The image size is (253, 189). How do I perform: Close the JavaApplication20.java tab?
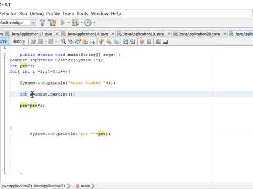[x=225, y=34]
